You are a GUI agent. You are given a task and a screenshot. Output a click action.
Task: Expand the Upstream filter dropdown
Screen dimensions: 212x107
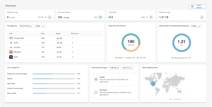pyautogui.click(x=128, y=68)
